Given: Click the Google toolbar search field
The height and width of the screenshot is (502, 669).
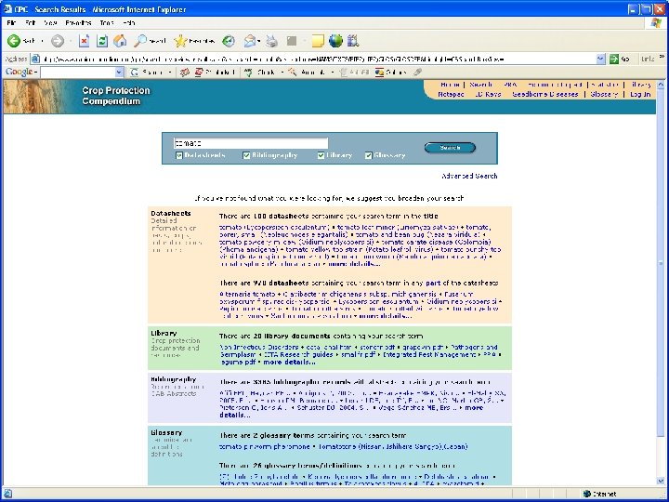Looking at the screenshot, I should pos(78,73).
